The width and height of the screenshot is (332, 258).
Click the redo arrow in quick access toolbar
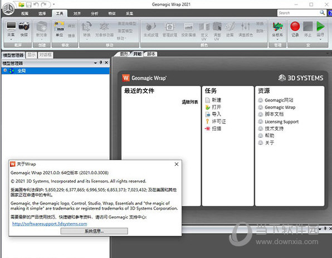click(x=44, y=4)
